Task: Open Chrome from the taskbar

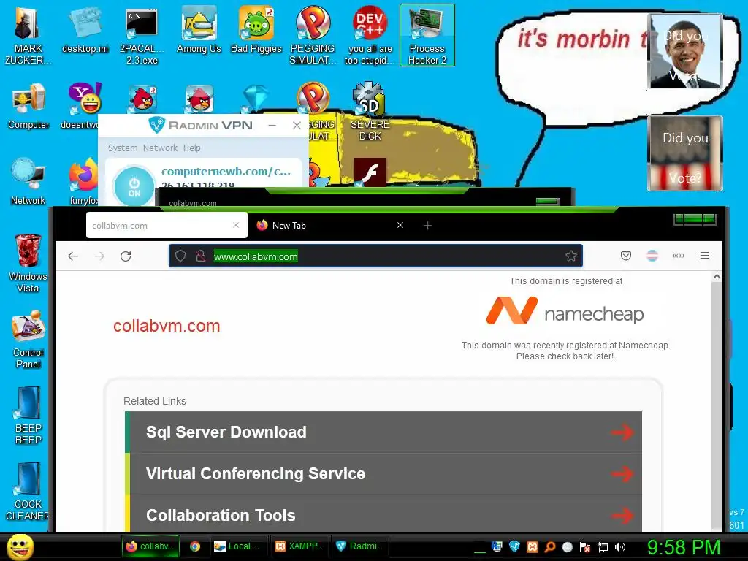Action: point(194,546)
